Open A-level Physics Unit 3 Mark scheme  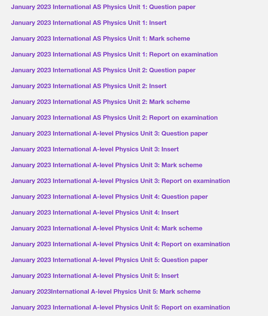(107, 165)
